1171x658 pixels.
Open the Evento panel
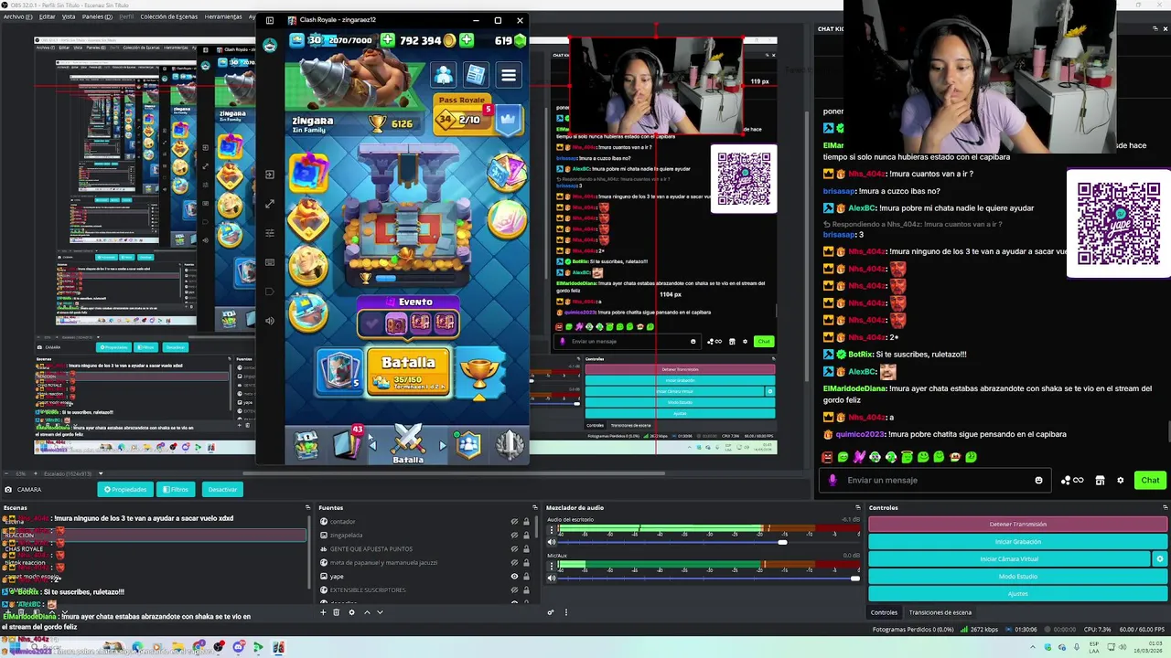(x=408, y=315)
